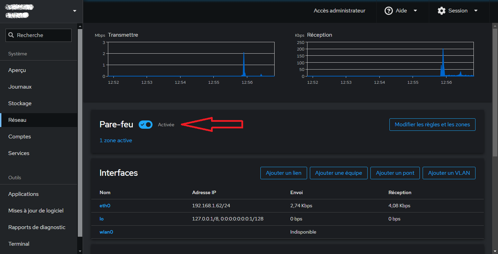Click sidebar scrollbar down arrow

click(80, 251)
